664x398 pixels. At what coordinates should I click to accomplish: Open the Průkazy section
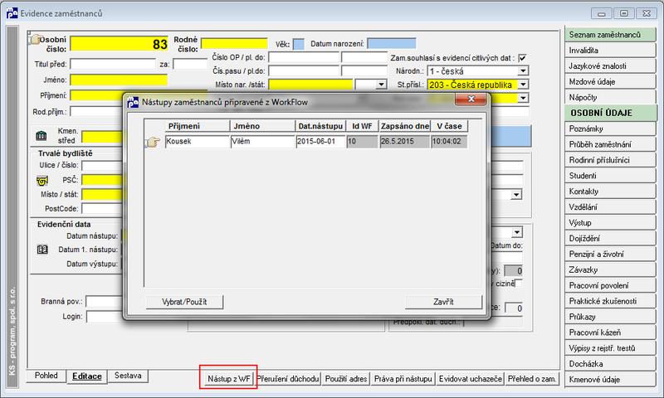pos(610,317)
